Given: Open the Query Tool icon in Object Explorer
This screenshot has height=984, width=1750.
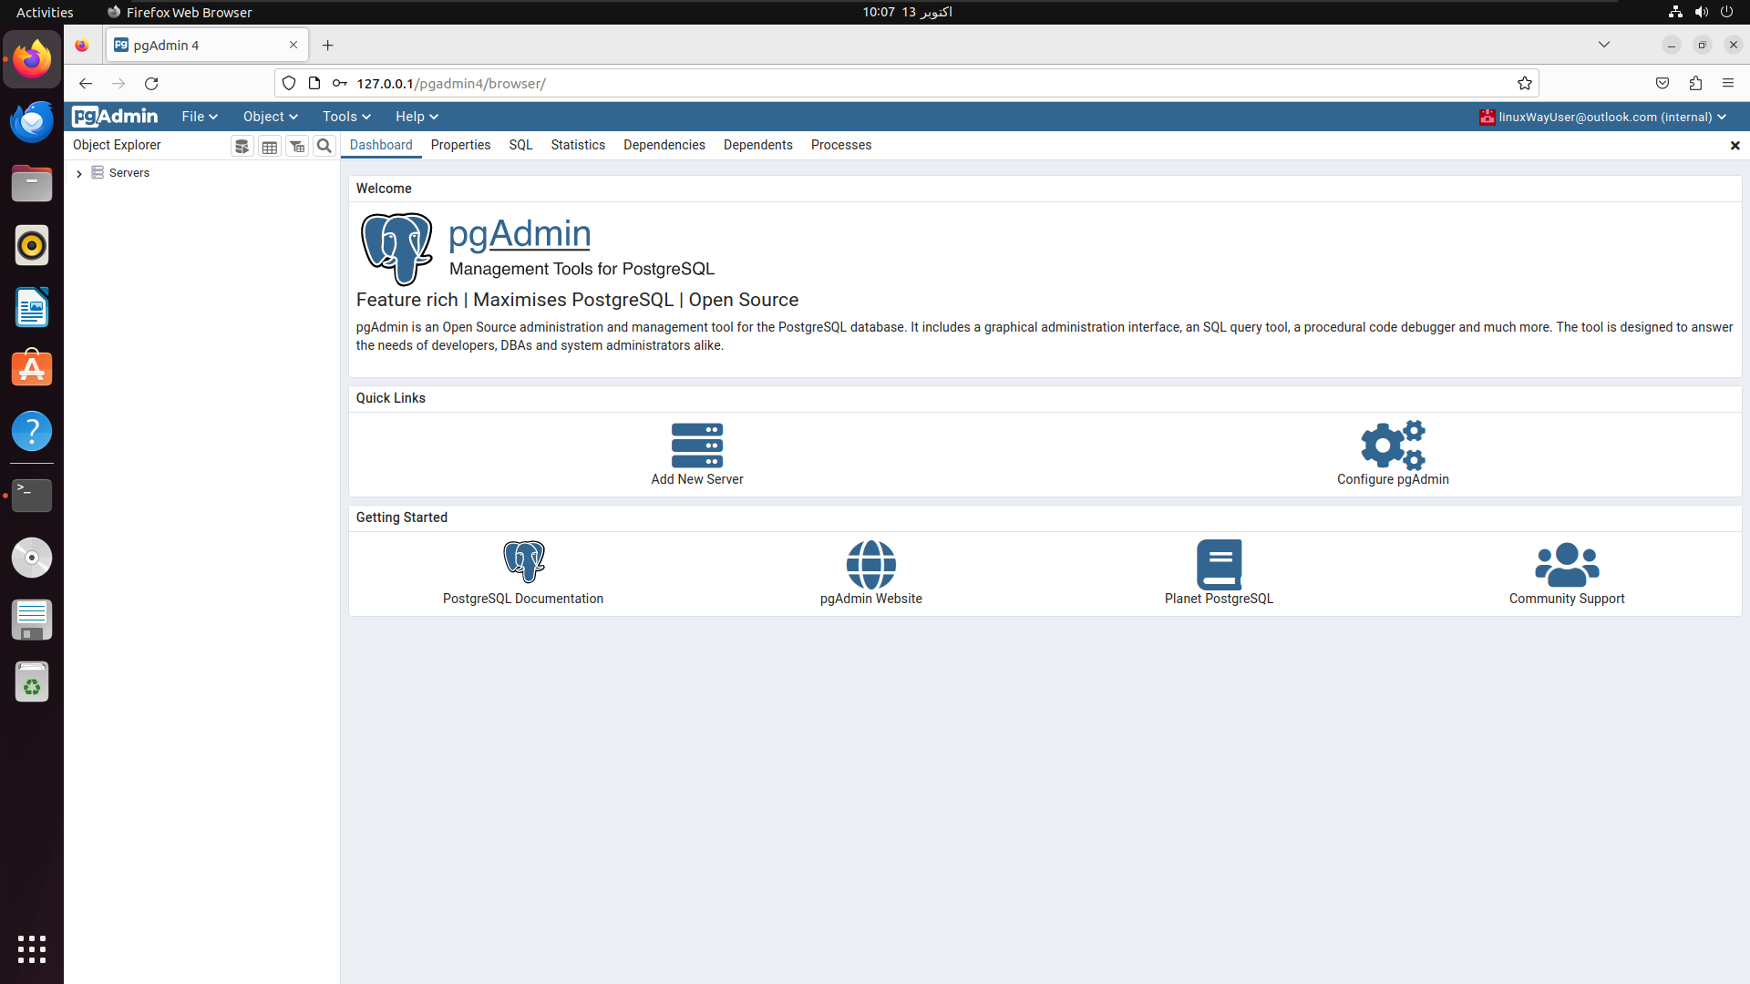Looking at the screenshot, I should pos(242,146).
